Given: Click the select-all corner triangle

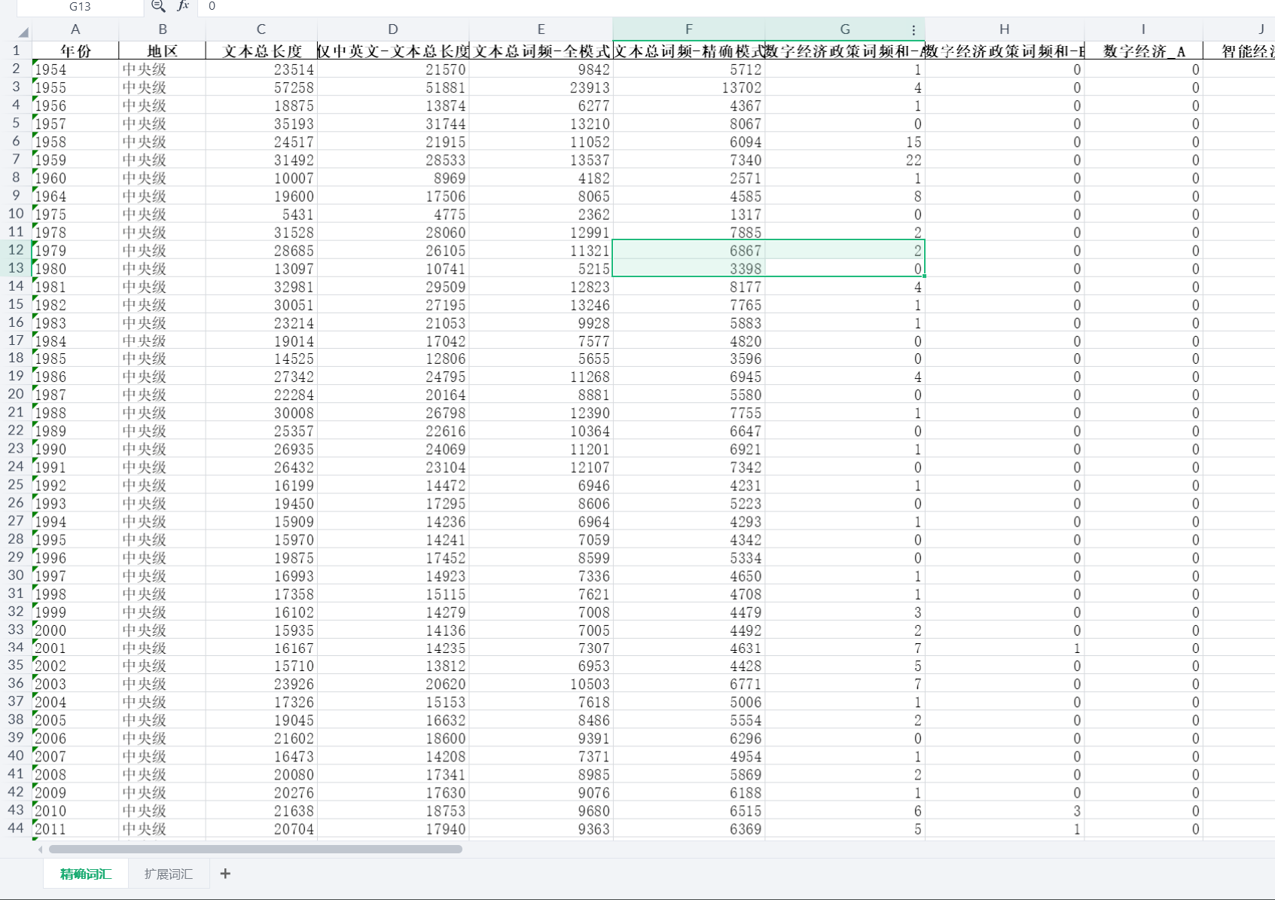Looking at the screenshot, I should click(x=23, y=31).
